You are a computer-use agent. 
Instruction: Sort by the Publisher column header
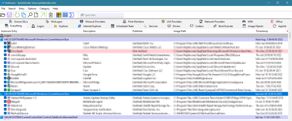tap(137, 31)
